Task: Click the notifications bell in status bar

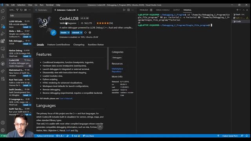Action: [247, 136]
